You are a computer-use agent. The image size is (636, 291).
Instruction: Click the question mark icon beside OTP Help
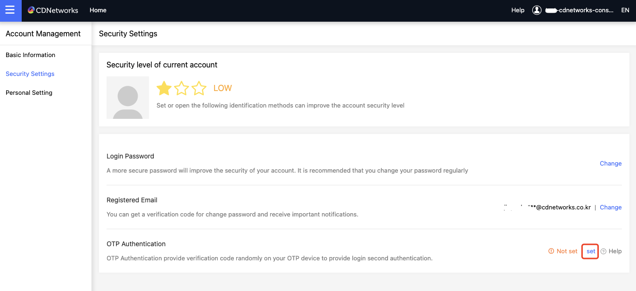tap(603, 251)
